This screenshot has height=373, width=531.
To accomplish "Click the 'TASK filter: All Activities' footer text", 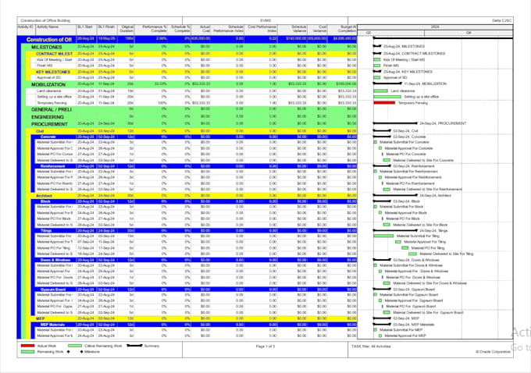I will (371, 346).
